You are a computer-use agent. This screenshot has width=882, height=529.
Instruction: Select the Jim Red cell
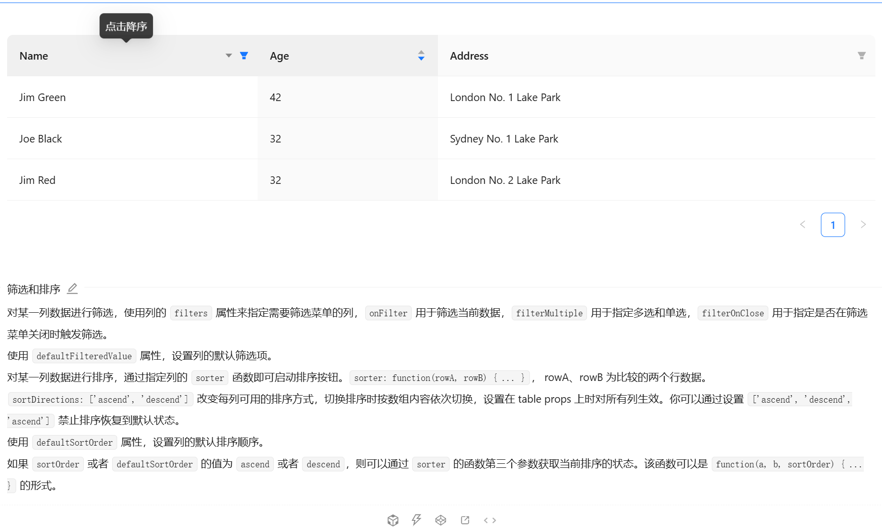132,180
